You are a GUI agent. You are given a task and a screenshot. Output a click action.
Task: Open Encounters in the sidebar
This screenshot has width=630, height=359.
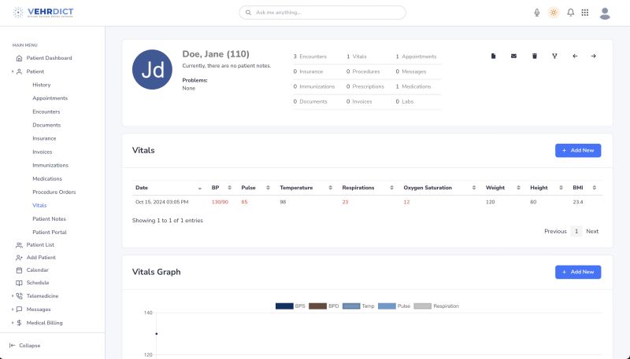pos(46,112)
